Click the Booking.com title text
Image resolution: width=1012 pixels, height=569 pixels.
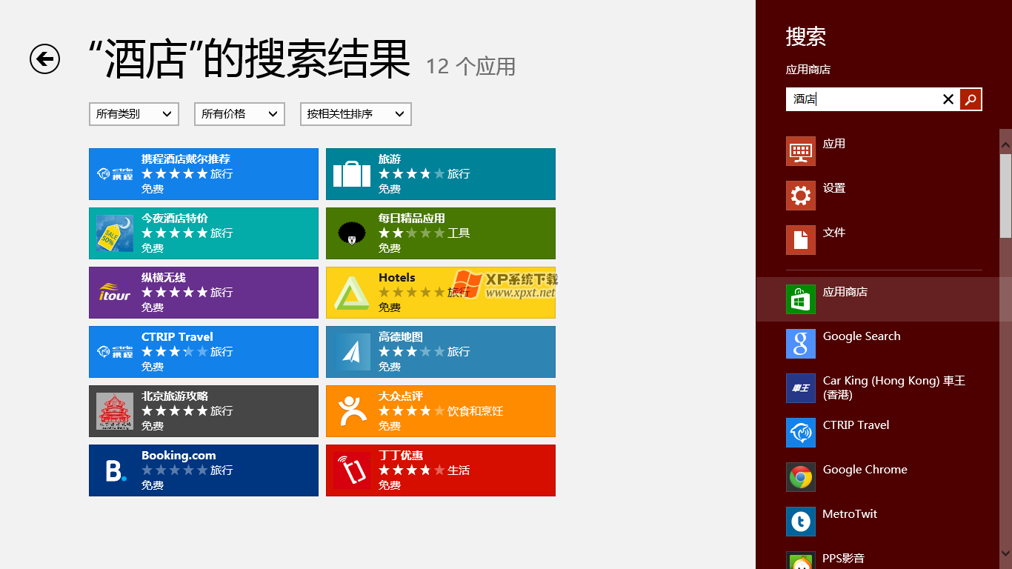(x=179, y=456)
